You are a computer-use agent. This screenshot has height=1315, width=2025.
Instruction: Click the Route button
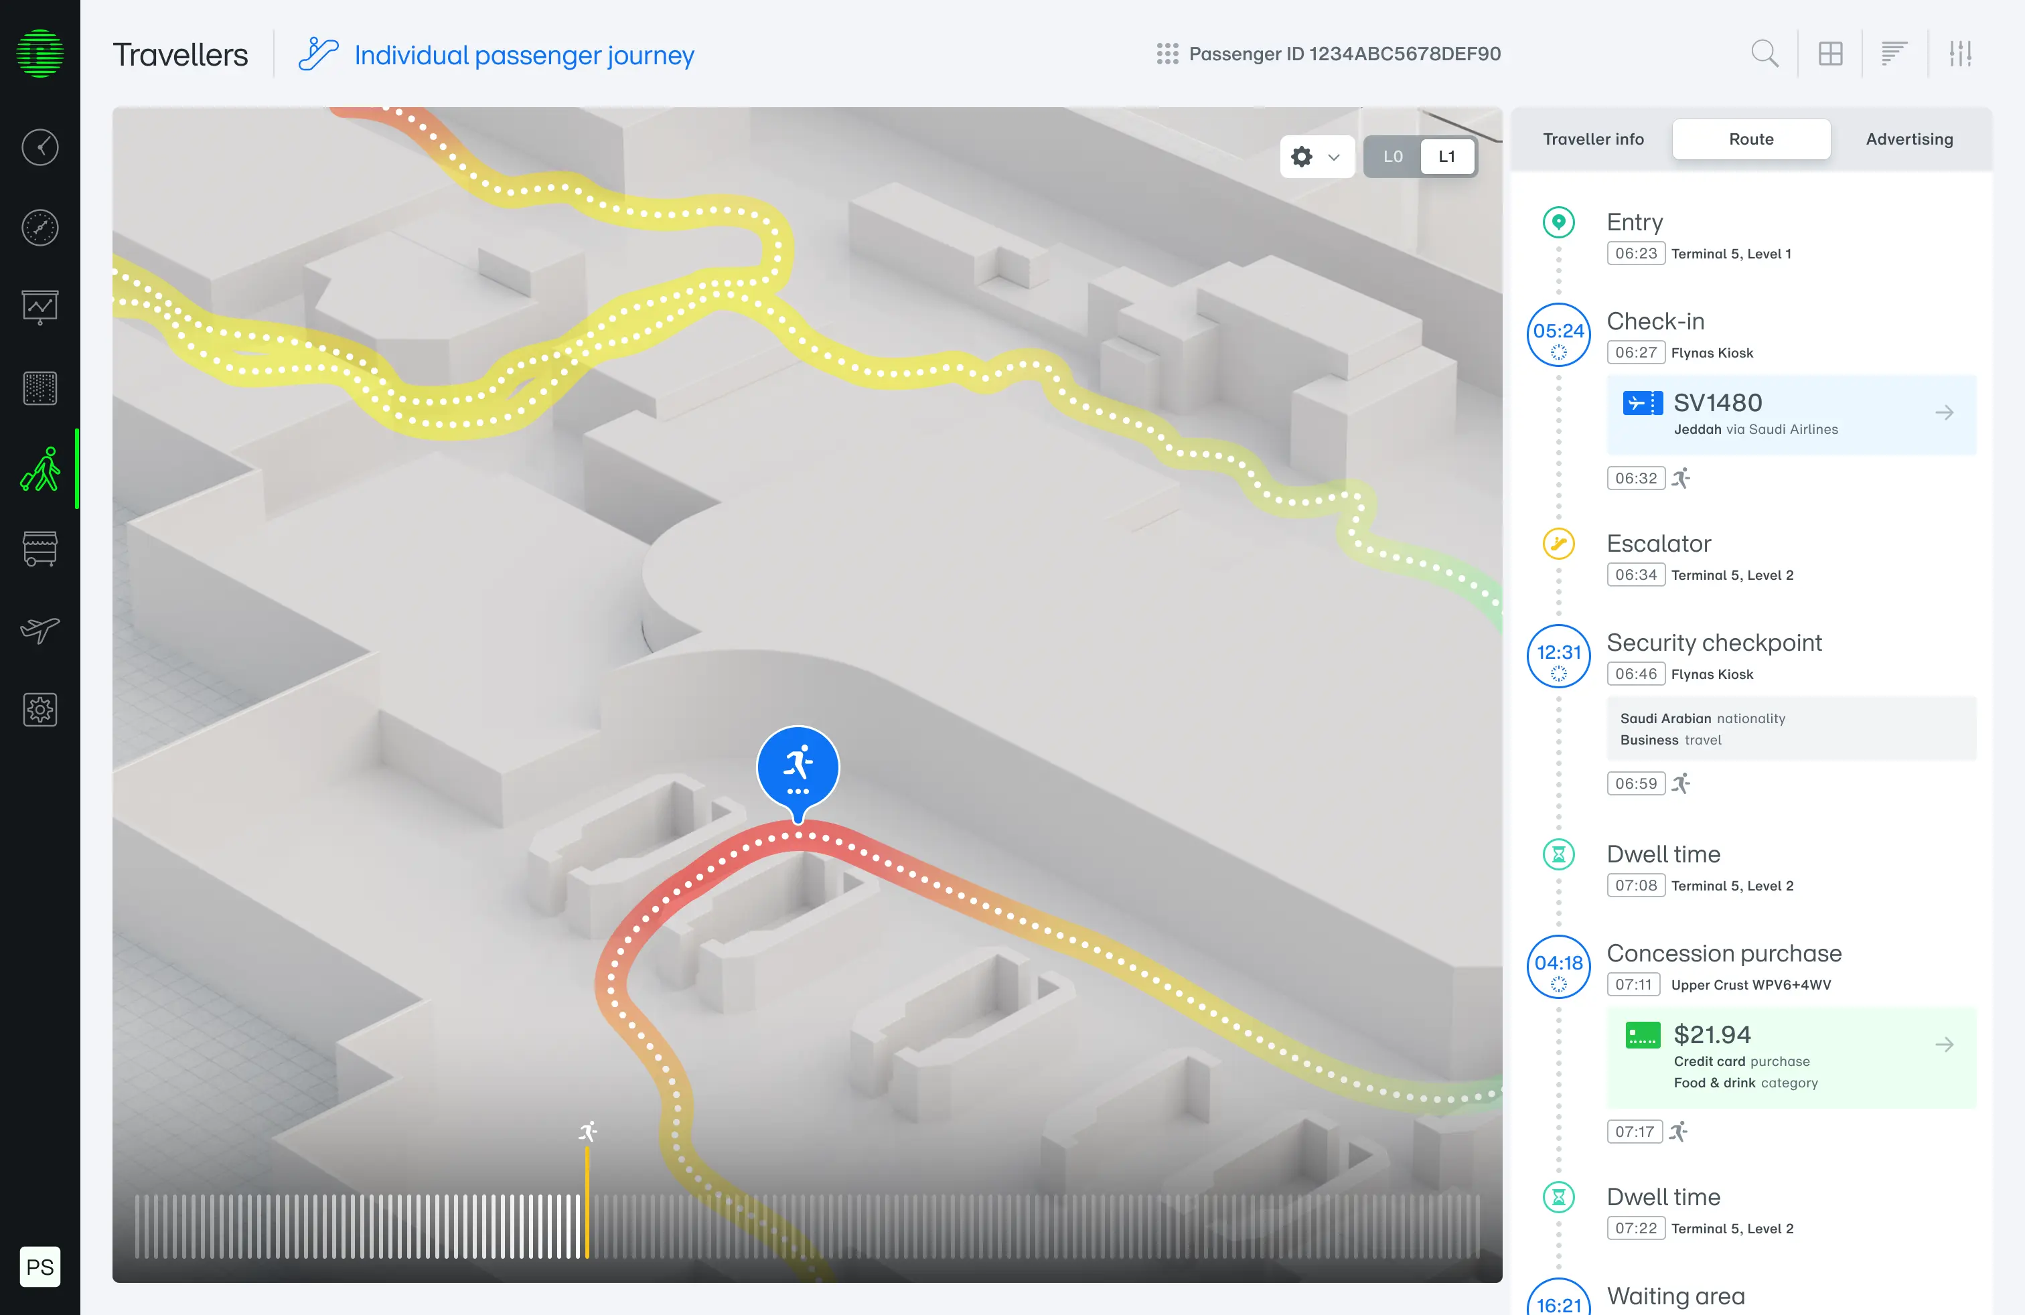[1751, 139]
